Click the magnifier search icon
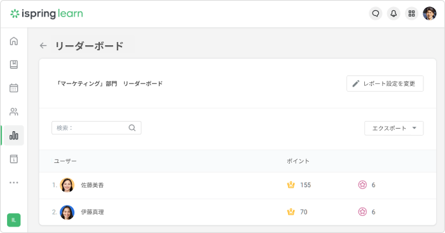Screen dimensions: 445x233 [132, 128]
